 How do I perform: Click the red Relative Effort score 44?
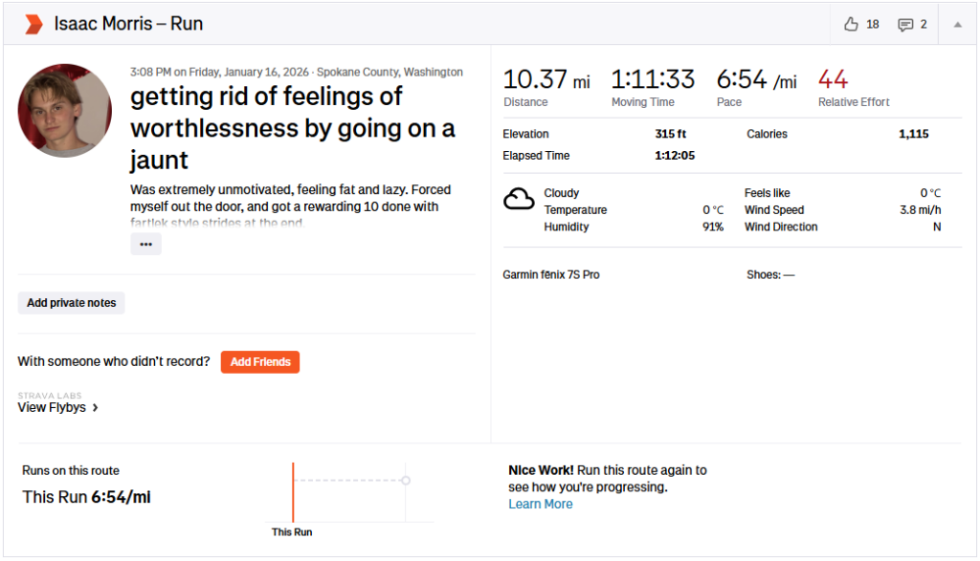coord(833,79)
